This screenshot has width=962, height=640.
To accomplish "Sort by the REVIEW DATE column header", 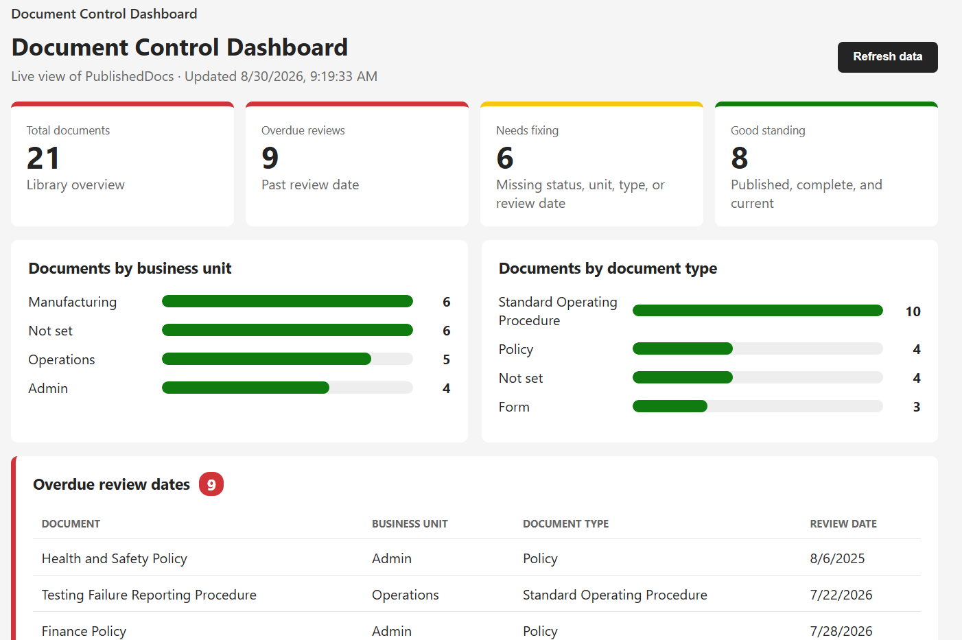I will click(843, 524).
